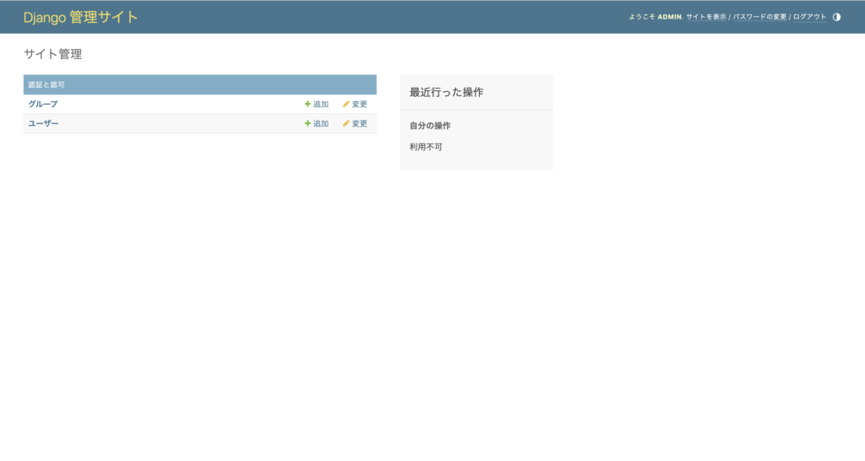The height and width of the screenshot is (461, 865).
Task: Click the 最近行った操作 panel heading
Action: [446, 92]
